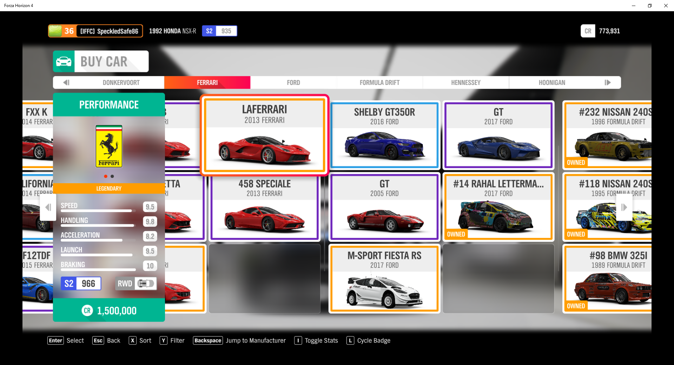Click the Filter label
The image size is (674, 365).
point(177,340)
